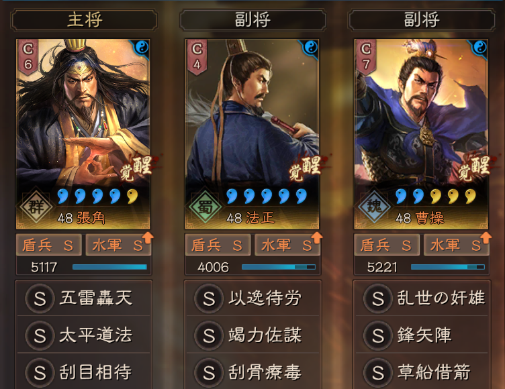Screen dimensions: 505x389
Task: Tap the 魏 faction emblem on 曹操
Action: [374, 206]
